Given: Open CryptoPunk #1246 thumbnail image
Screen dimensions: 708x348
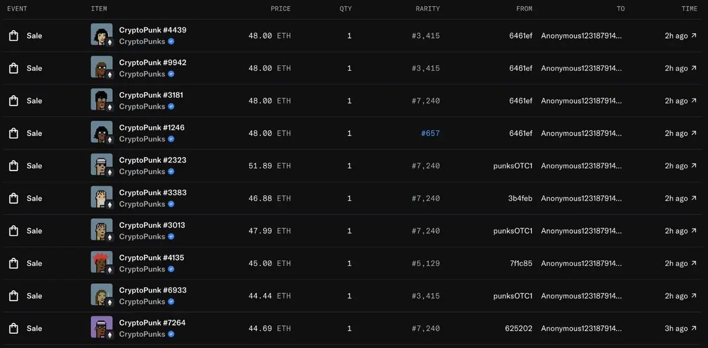Looking at the screenshot, I should click(102, 133).
